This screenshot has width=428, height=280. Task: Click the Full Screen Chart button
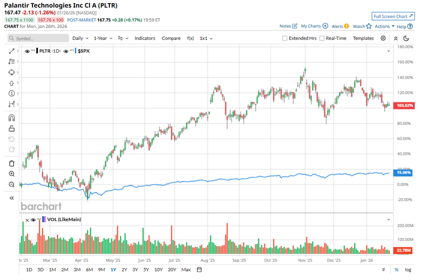(393, 16)
